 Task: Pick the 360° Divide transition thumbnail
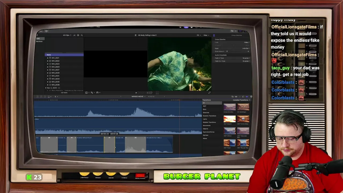pos(230,131)
